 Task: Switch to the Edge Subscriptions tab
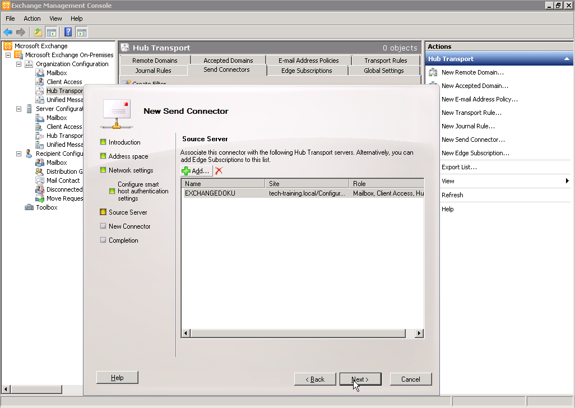tap(307, 71)
